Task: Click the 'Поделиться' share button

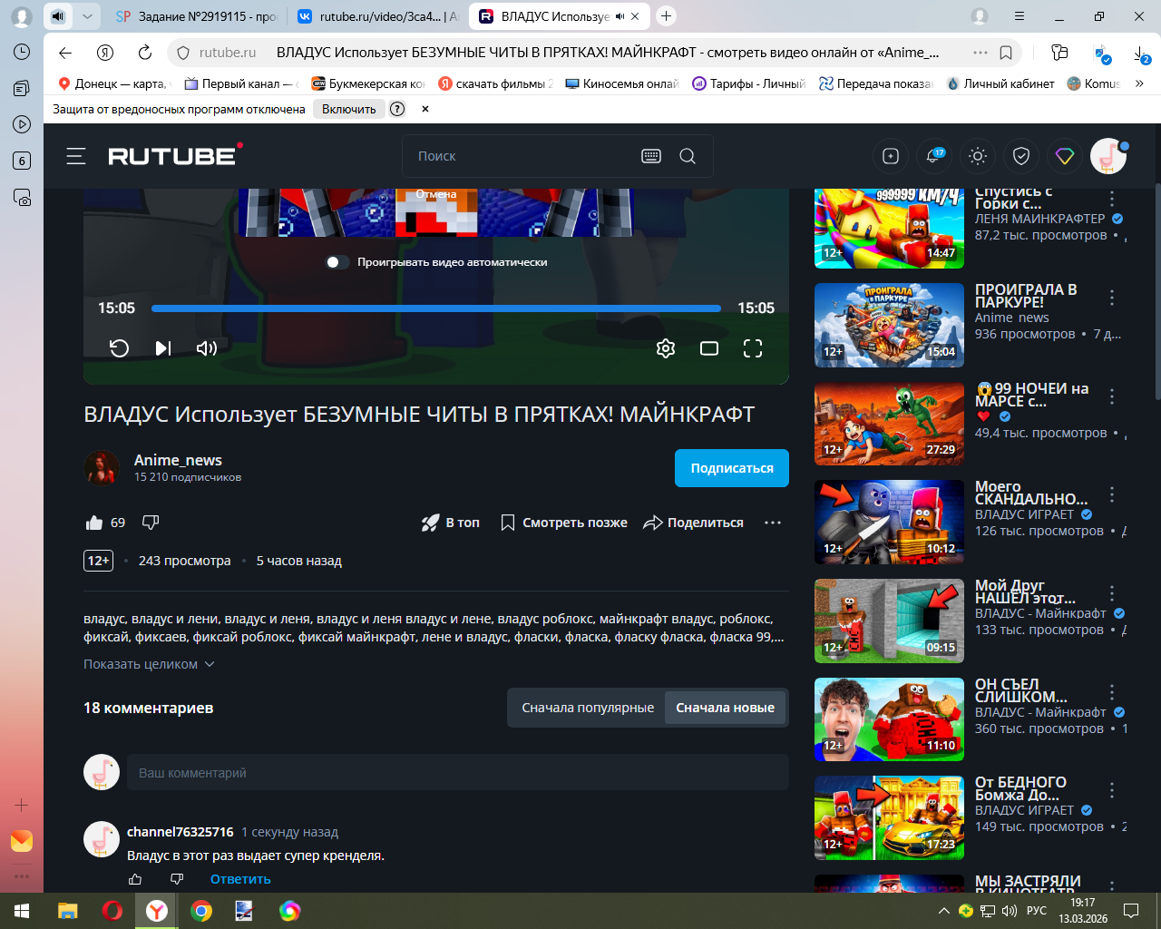Action: point(693,523)
